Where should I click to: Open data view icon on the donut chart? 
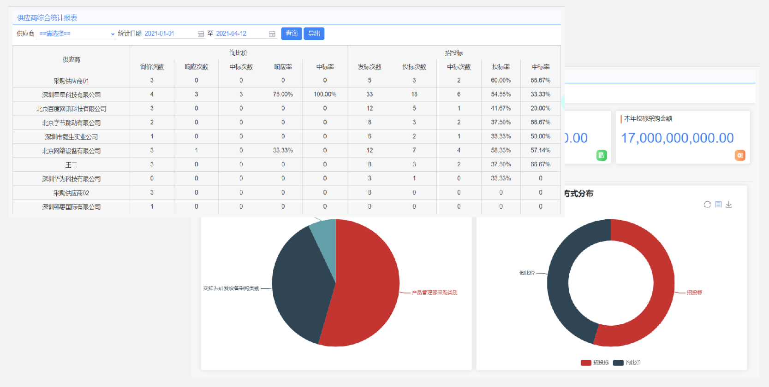tap(718, 204)
